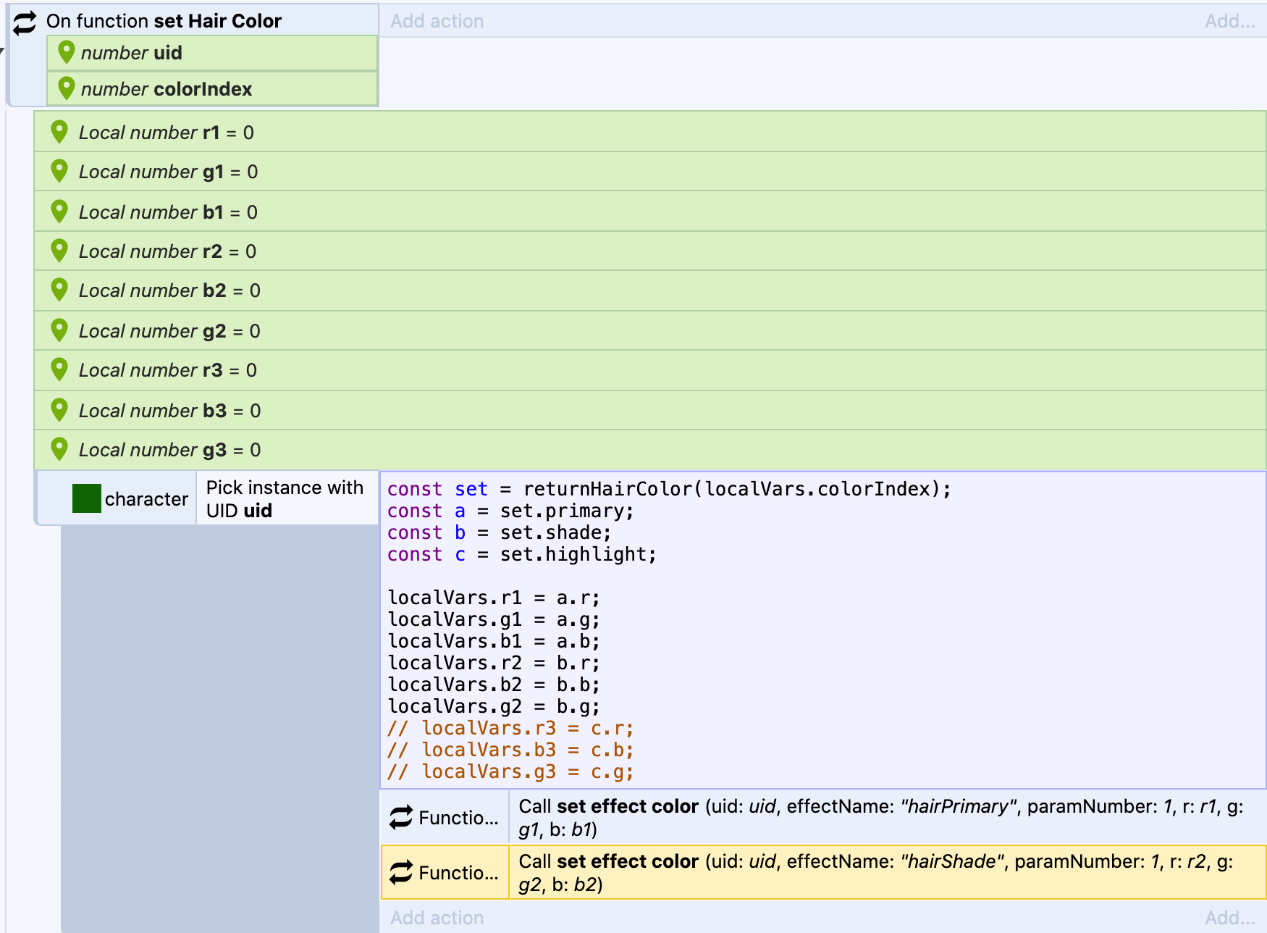Select 'Local number g3 = 0' variable
1267x933 pixels.
point(650,450)
